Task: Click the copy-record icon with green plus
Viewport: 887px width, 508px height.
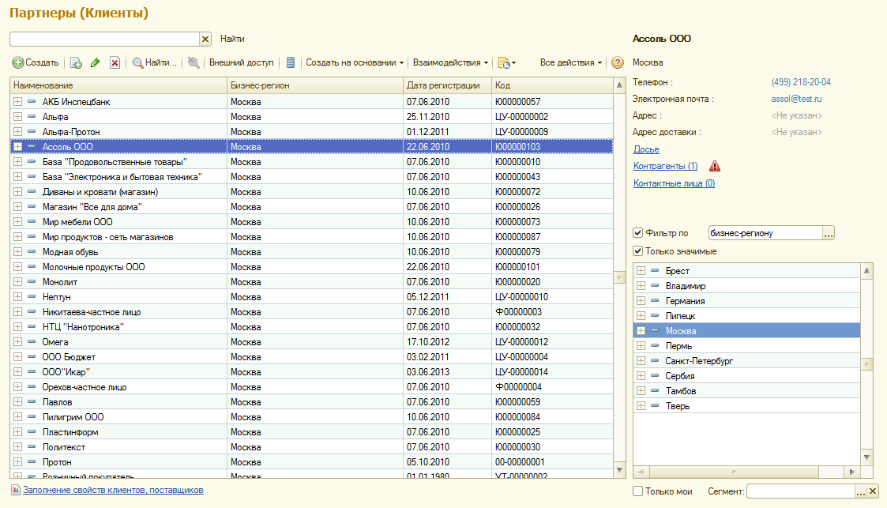Action: [77, 62]
